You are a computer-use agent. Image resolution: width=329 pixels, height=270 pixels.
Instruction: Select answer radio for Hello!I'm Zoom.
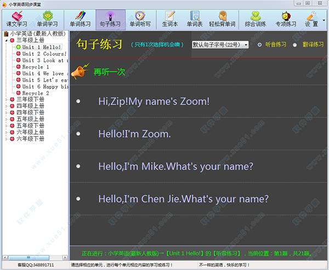(x=78, y=134)
